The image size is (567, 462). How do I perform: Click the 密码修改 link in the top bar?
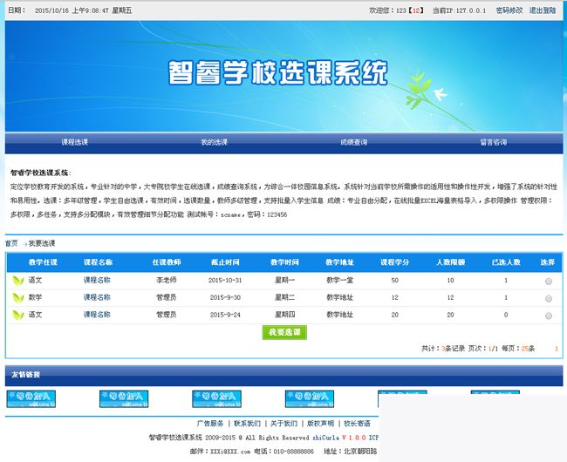509,10
